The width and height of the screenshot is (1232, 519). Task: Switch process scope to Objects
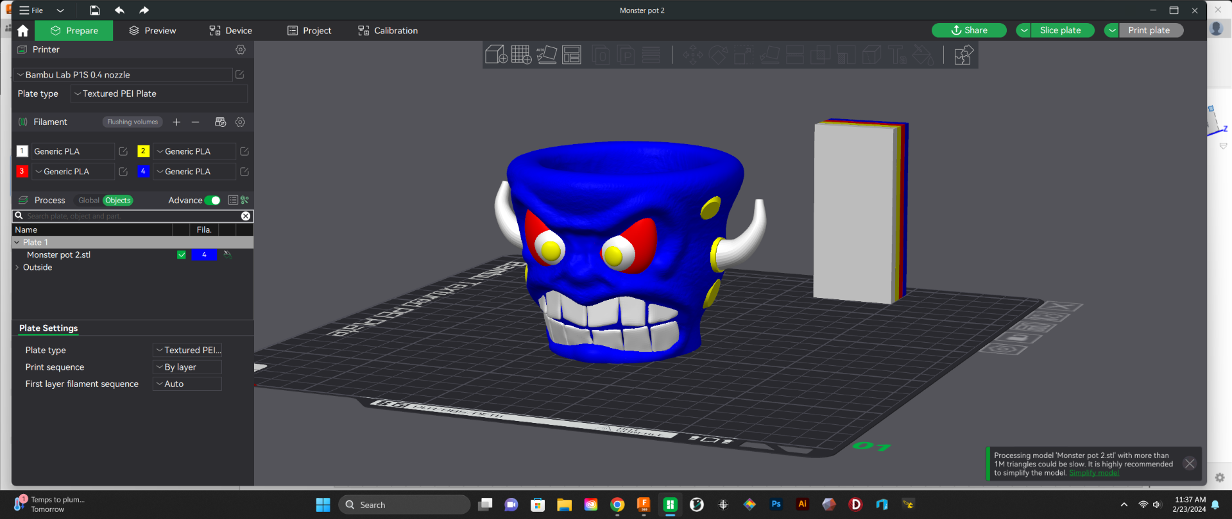117,200
